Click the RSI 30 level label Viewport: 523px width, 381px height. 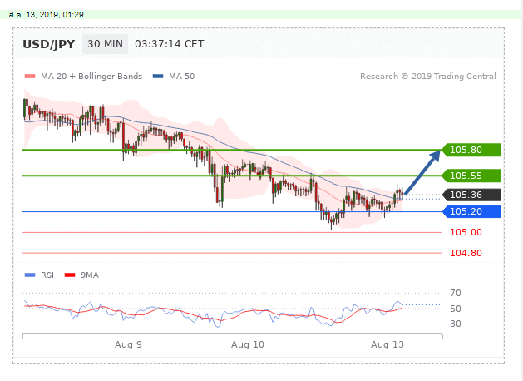click(456, 324)
